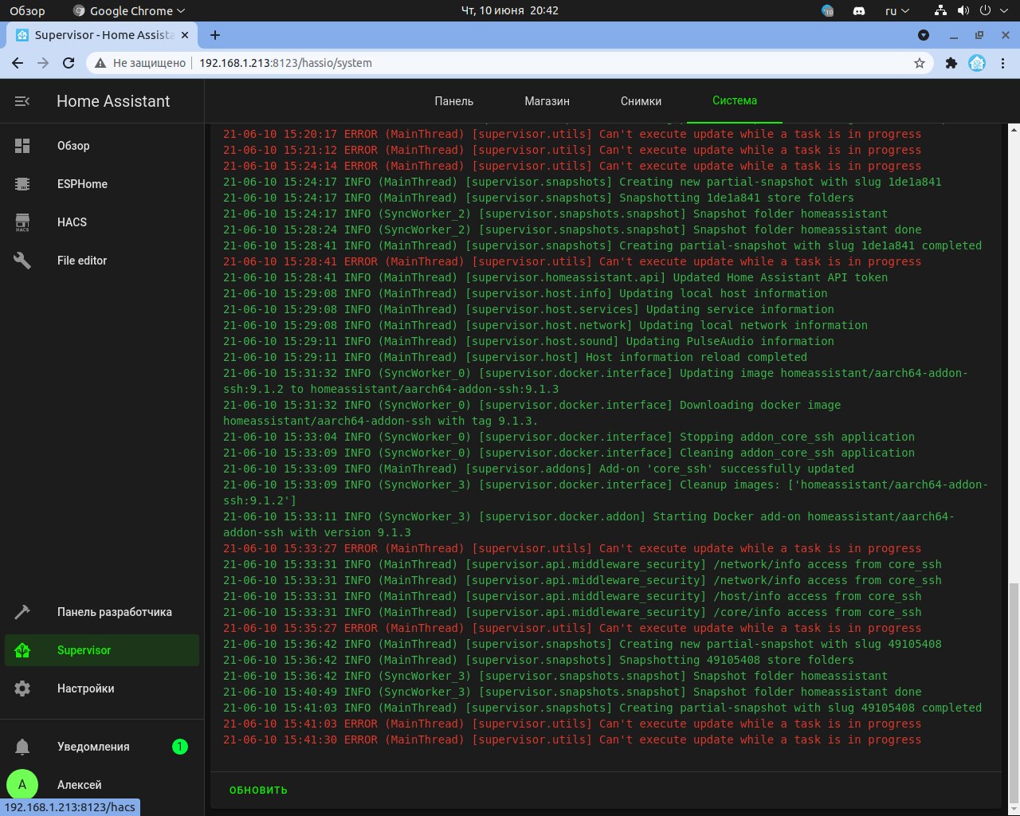The width and height of the screenshot is (1020, 816).
Task: Bookmark this page with the star
Action: click(x=920, y=63)
